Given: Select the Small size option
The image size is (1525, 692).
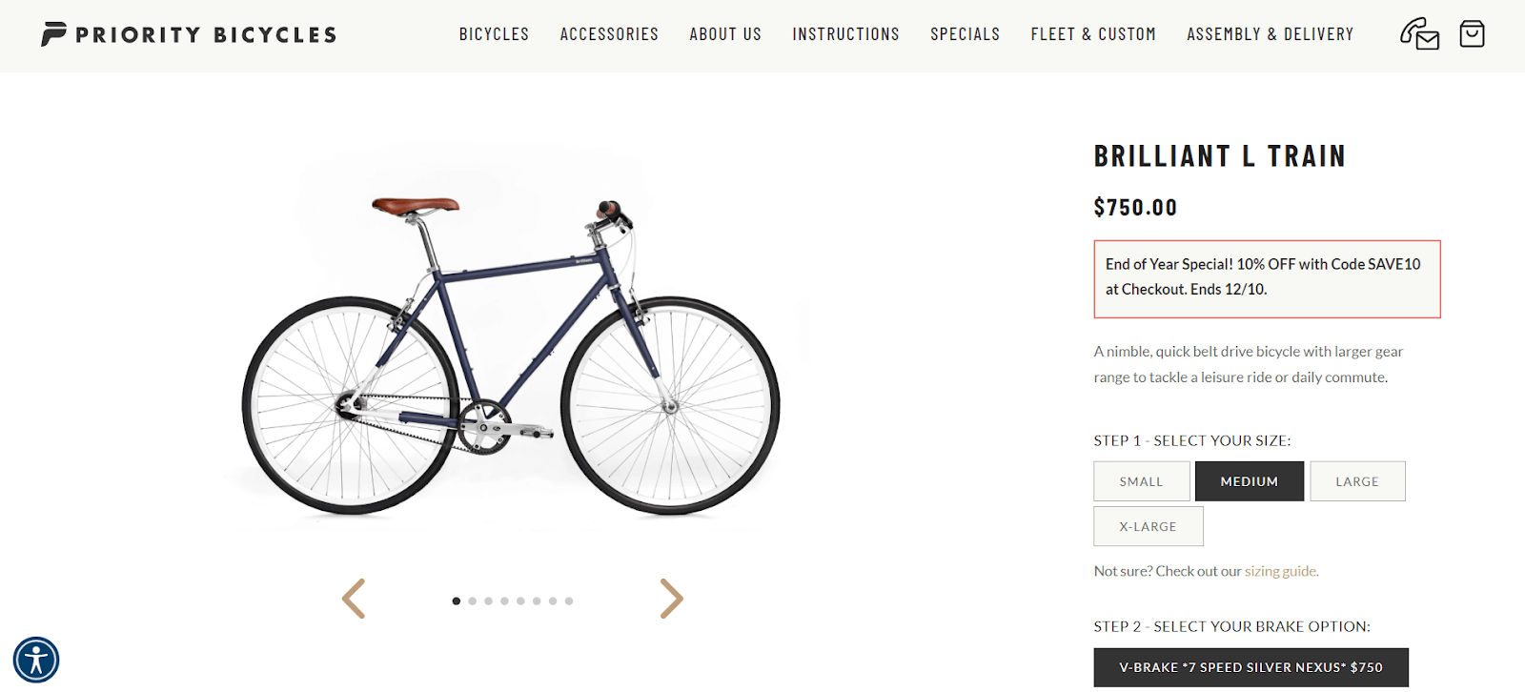Looking at the screenshot, I should pos(1141,481).
